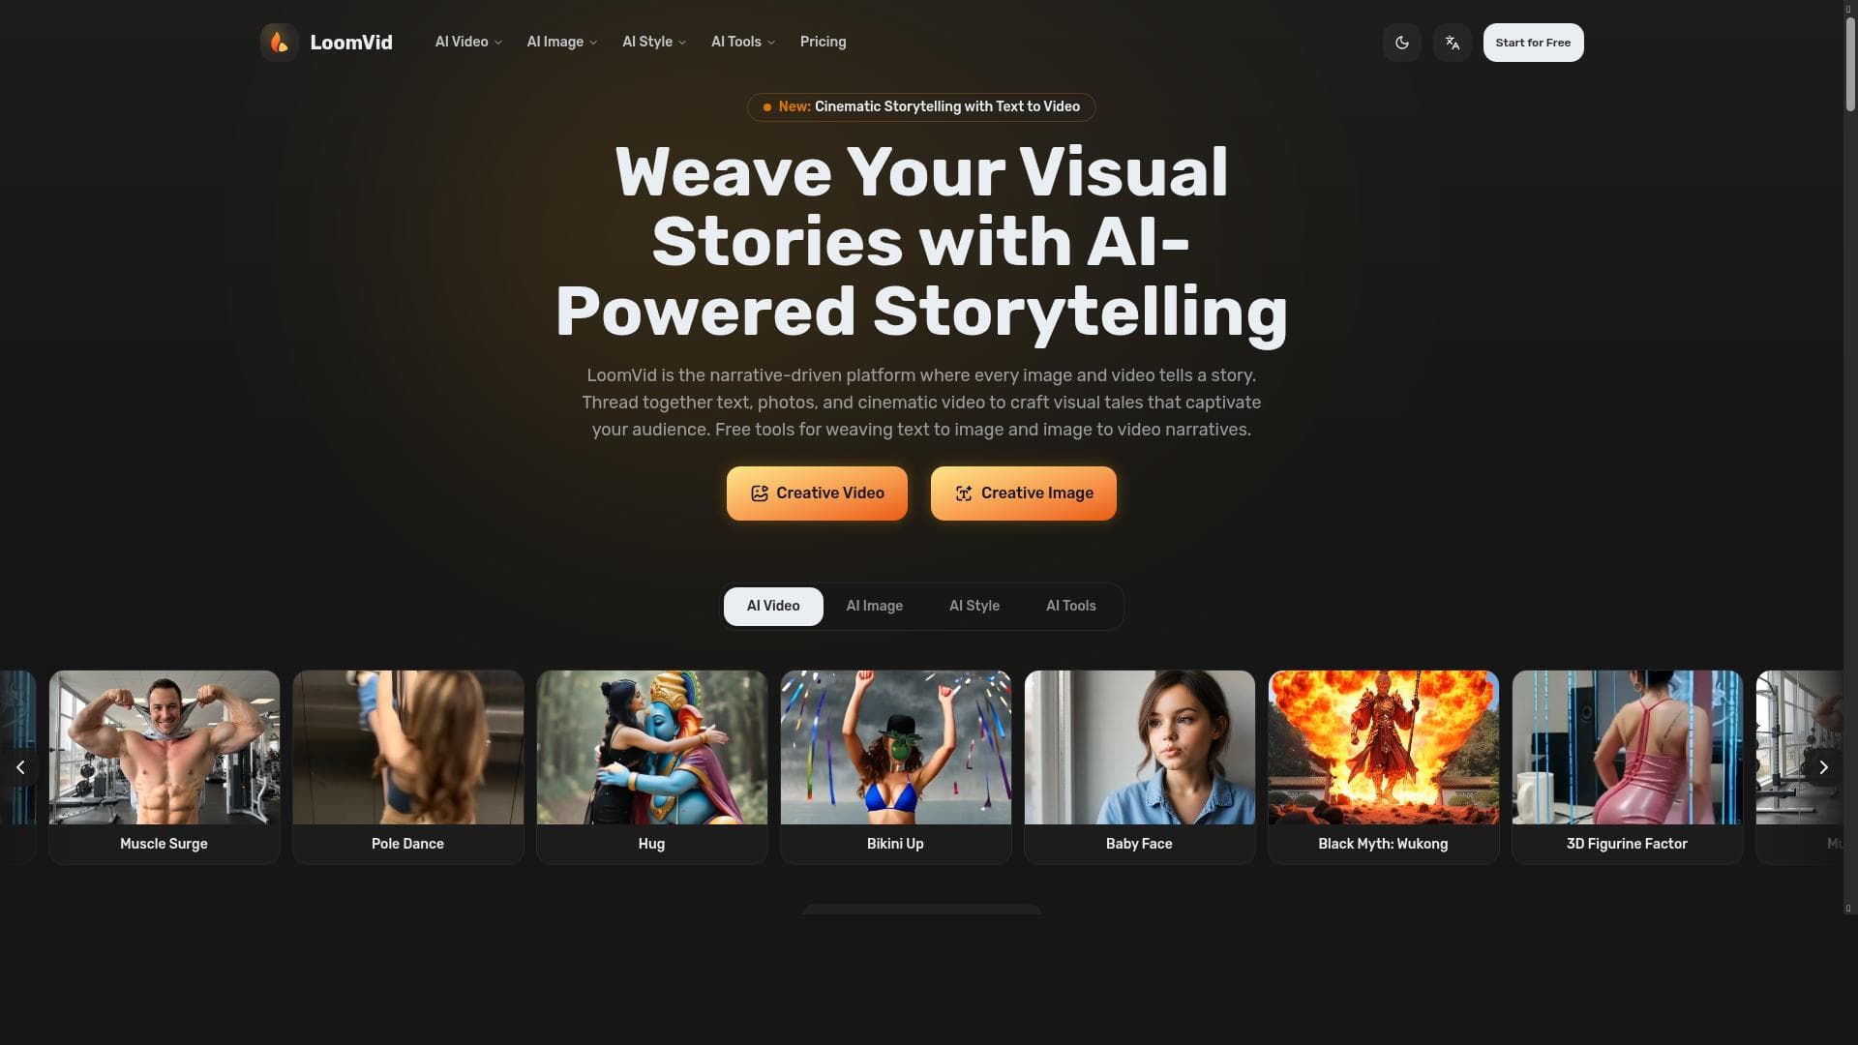Expand the AI Video dropdown in navbar
The image size is (1858, 1045).
point(468,42)
